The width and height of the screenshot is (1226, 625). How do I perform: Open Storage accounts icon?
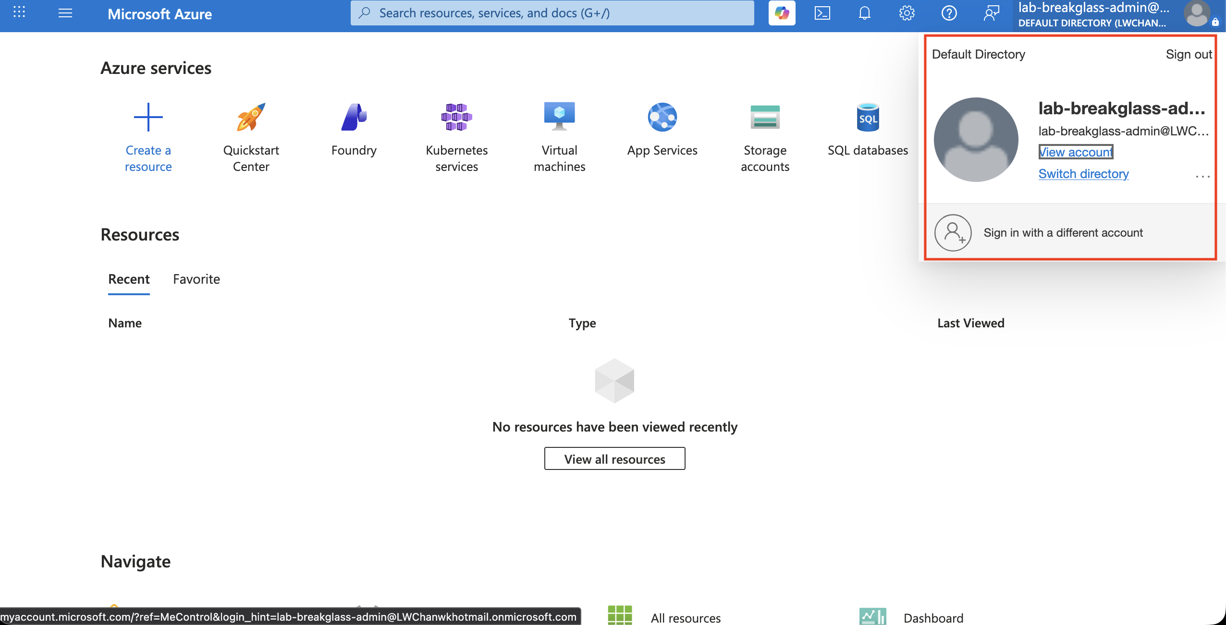coord(765,117)
